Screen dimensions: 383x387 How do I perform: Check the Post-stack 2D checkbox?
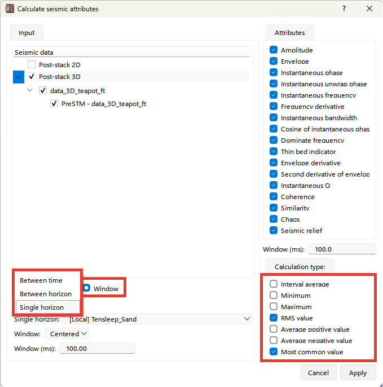pyautogui.click(x=32, y=65)
